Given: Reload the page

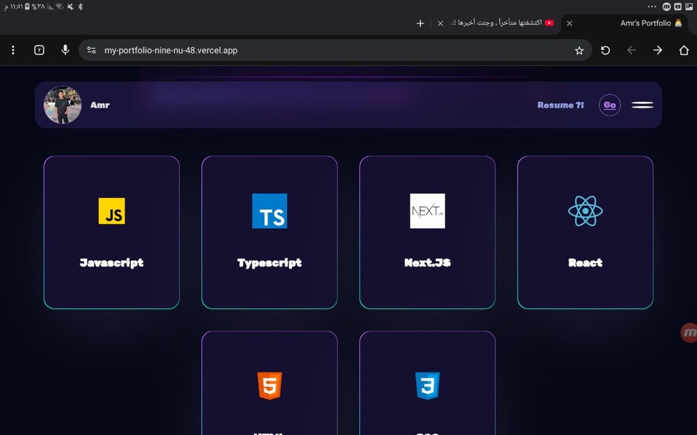Looking at the screenshot, I should tap(605, 50).
